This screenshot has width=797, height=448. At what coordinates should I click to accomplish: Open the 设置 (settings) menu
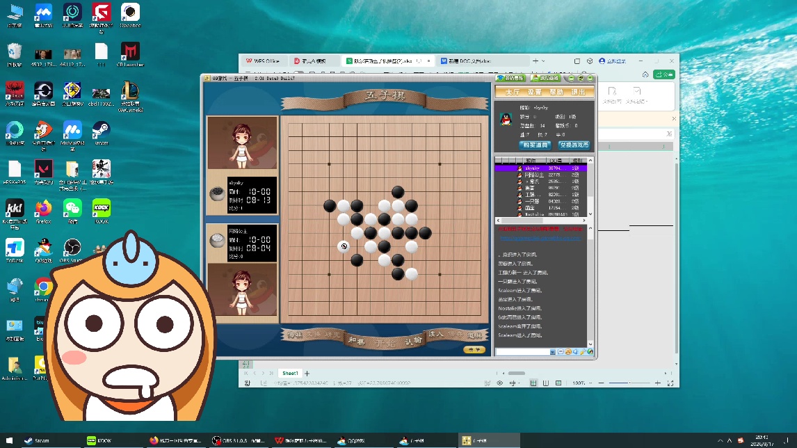[x=534, y=92]
